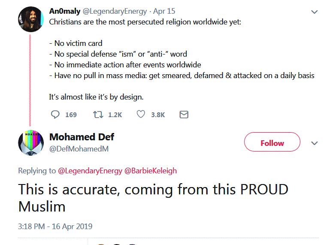Screen dimensions: 330x245
Task: Expand the chevron menu on An0maly's tweet
Action: pos(314,12)
